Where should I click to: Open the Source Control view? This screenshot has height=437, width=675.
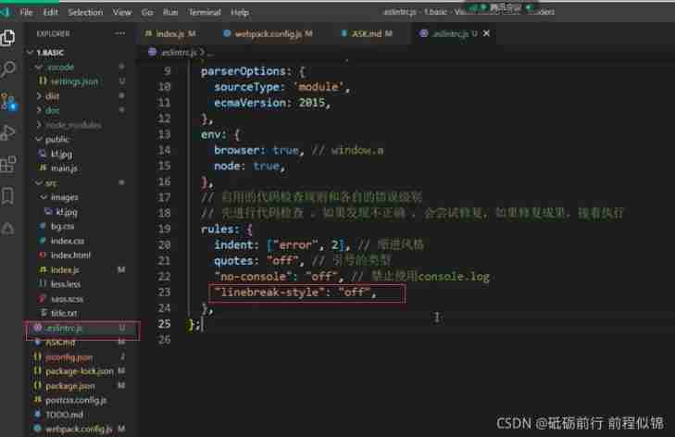pos(9,101)
